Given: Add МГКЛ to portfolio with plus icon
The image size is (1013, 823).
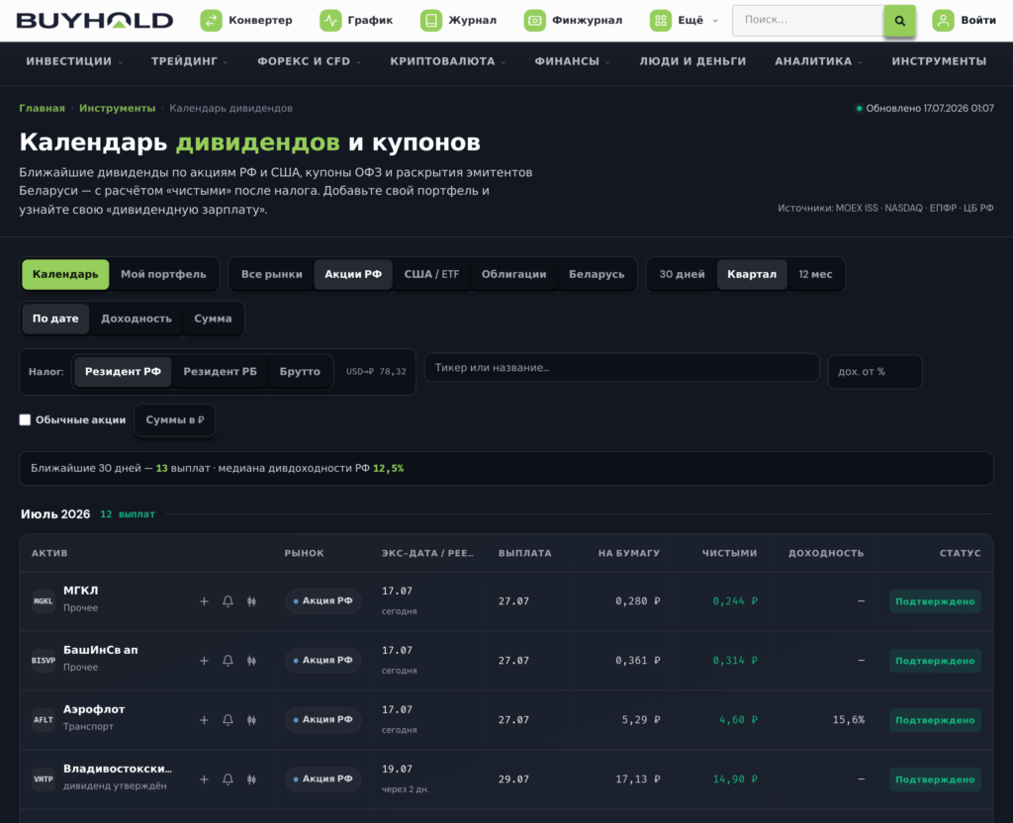Looking at the screenshot, I should pyautogui.click(x=204, y=601).
